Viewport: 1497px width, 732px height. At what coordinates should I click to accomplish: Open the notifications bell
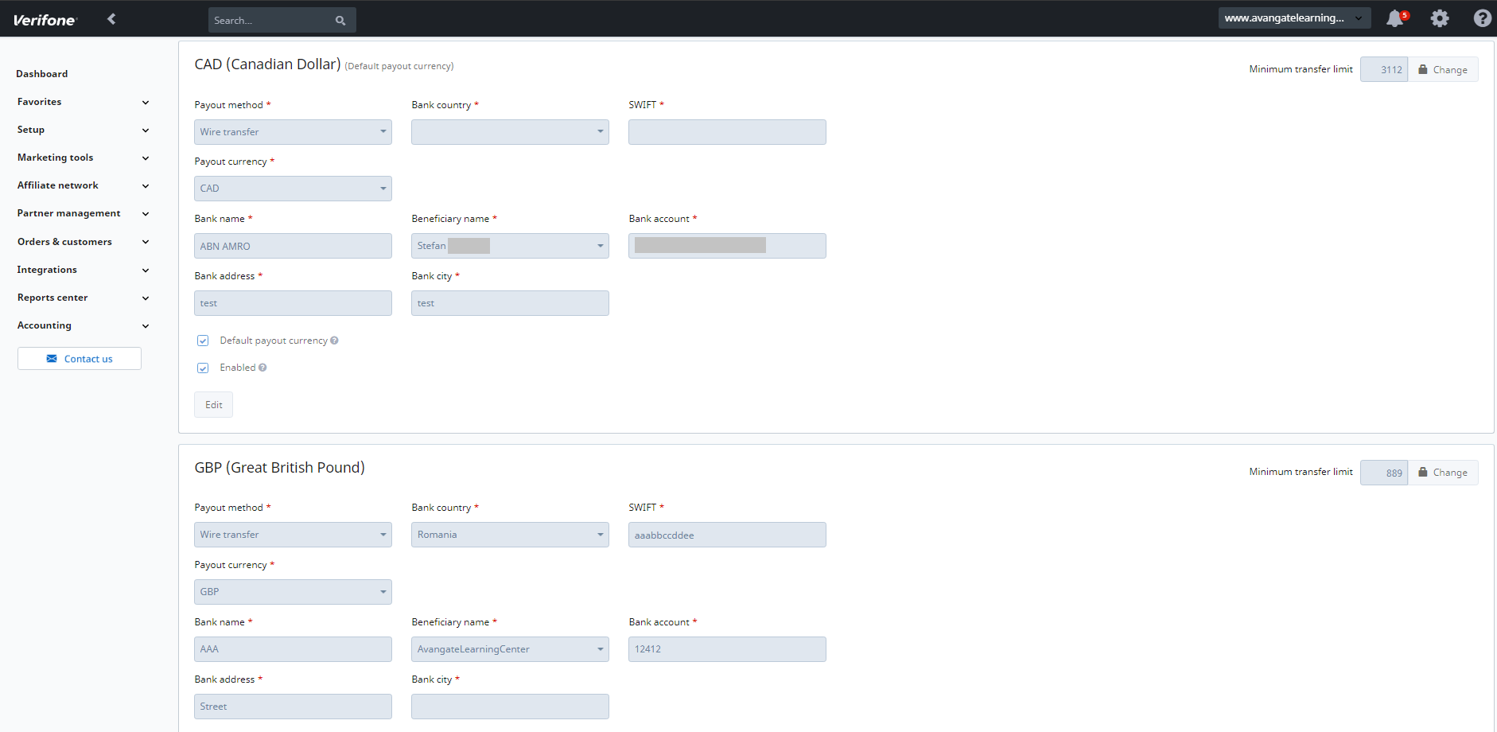coord(1394,18)
